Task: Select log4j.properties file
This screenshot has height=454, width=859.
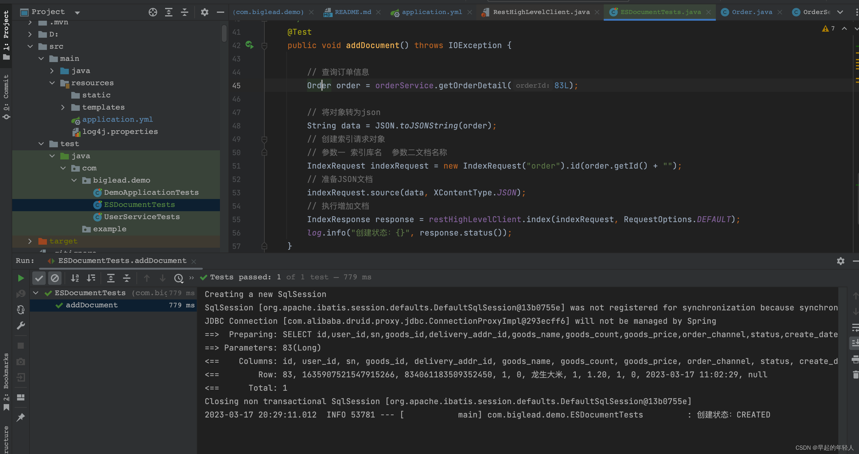Action: tap(120, 131)
